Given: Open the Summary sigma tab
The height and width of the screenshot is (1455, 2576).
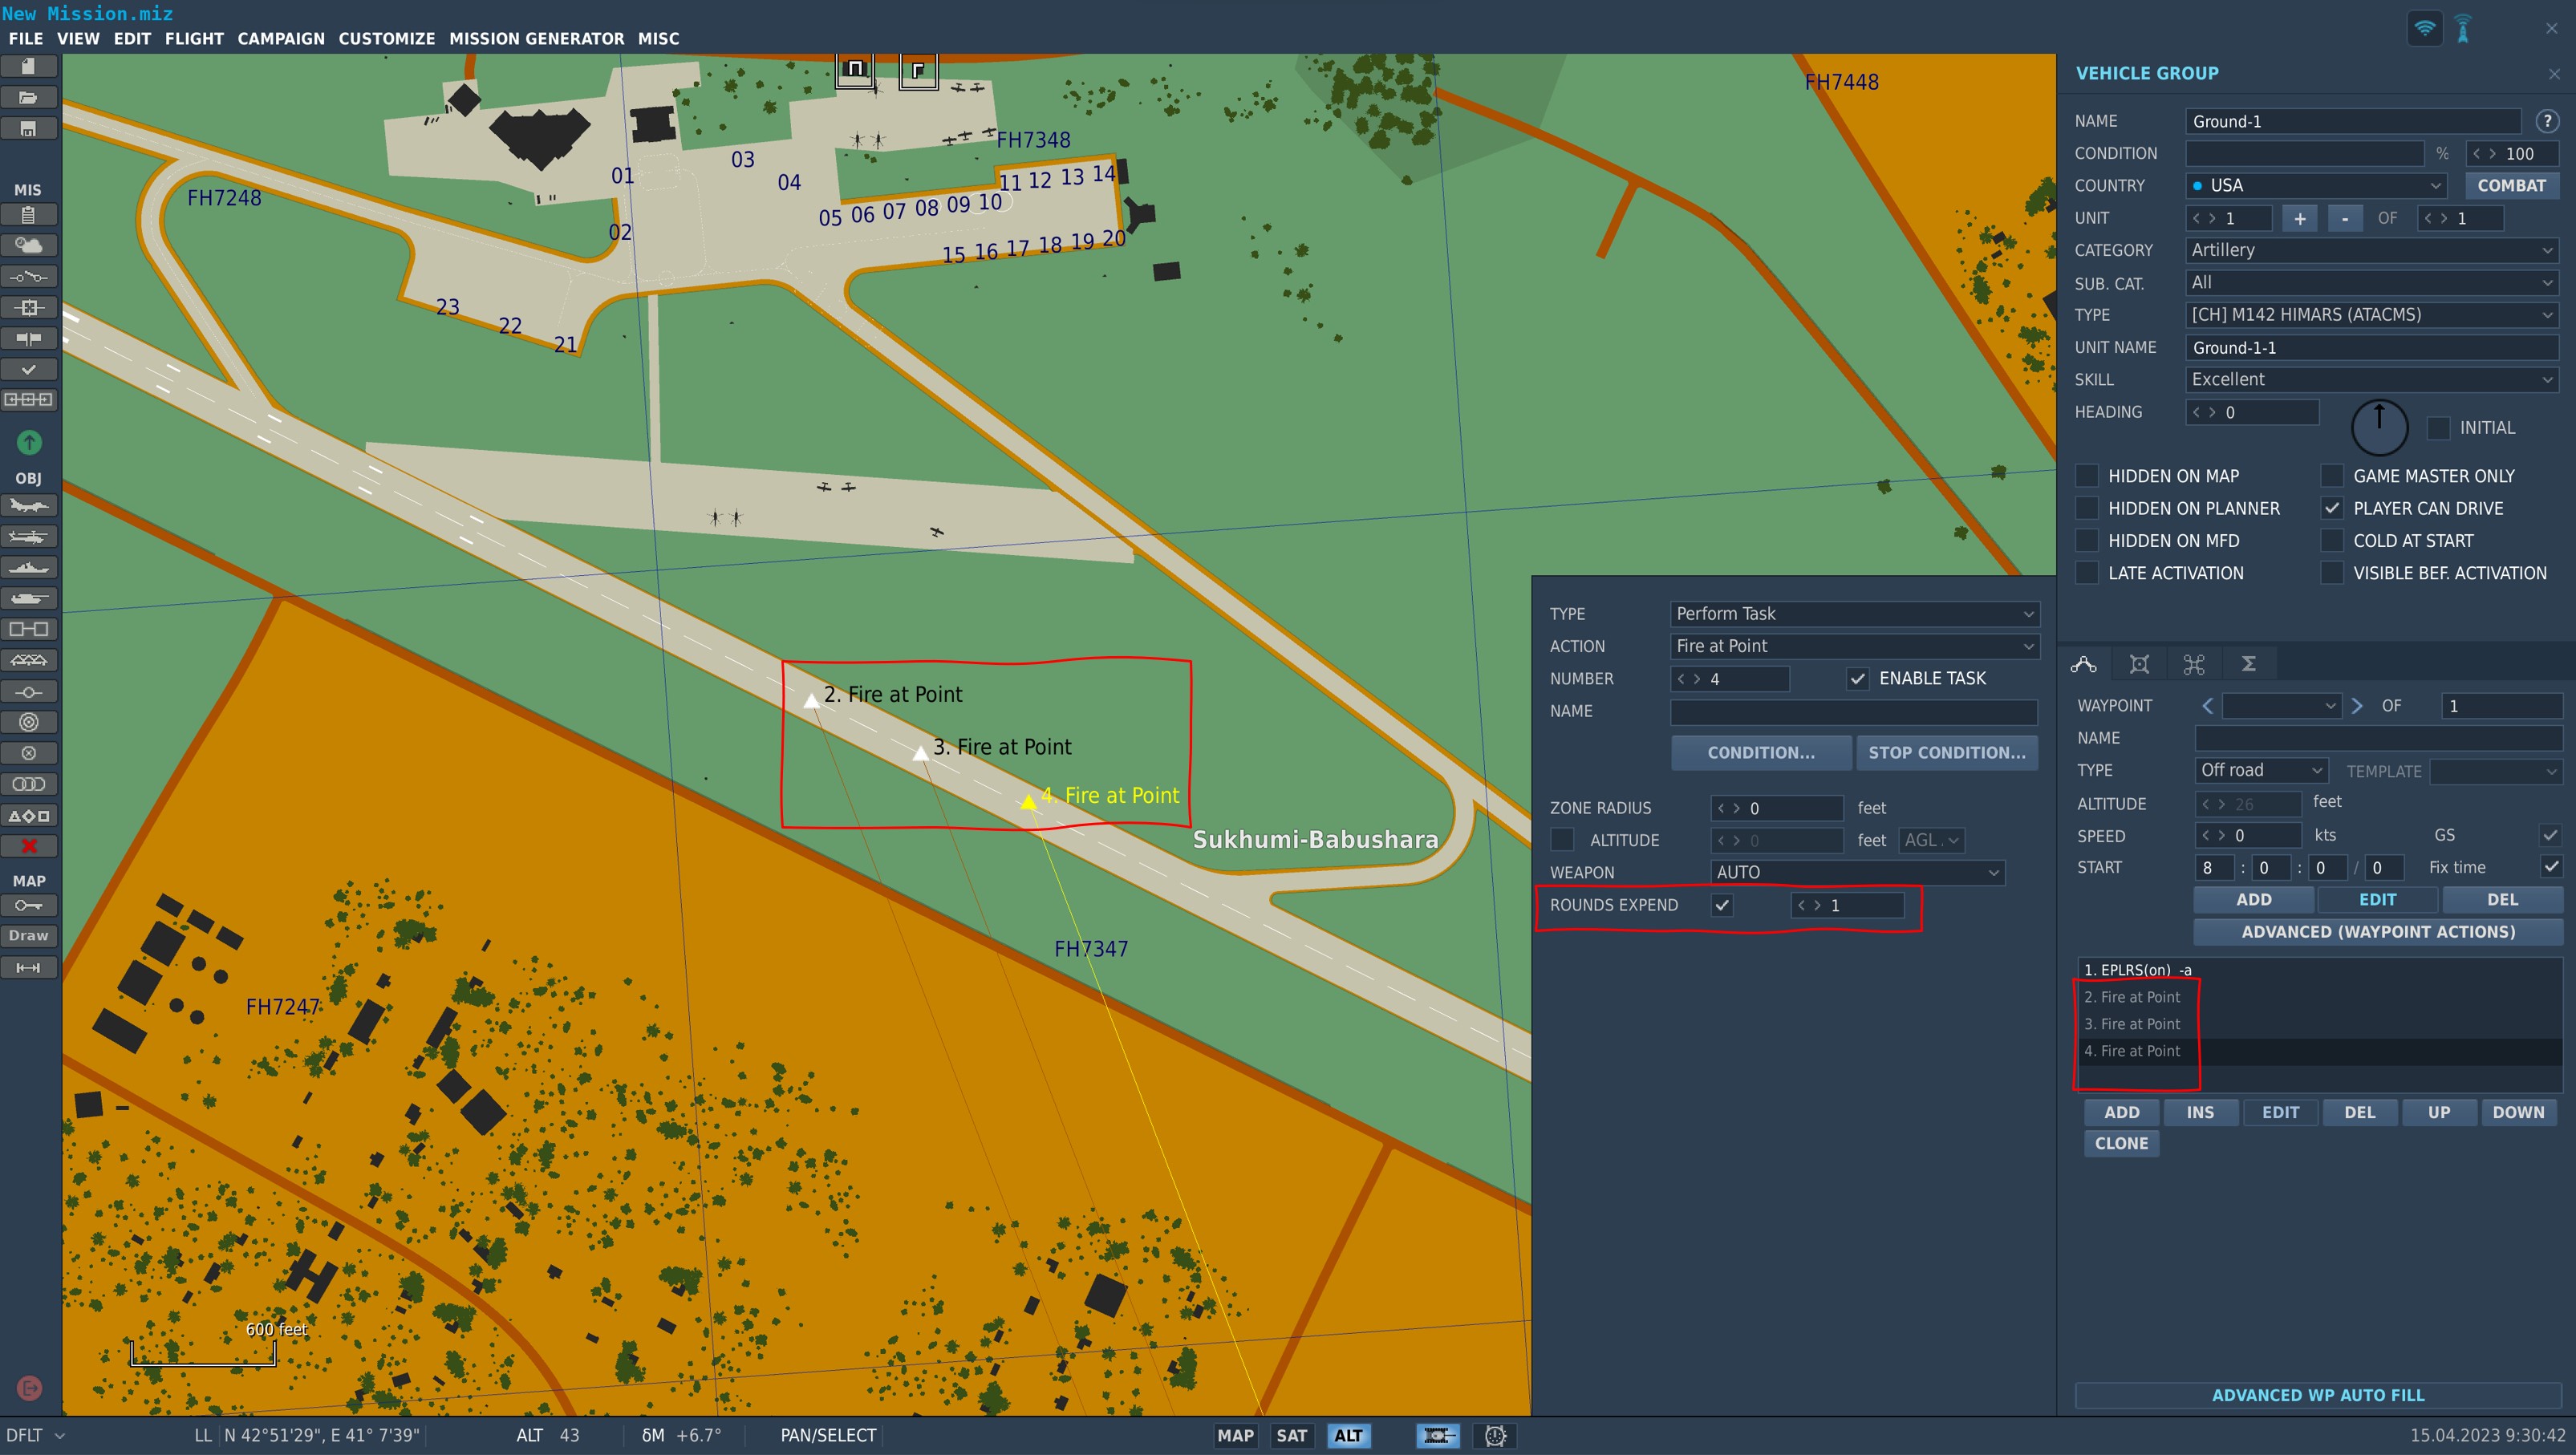Looking at the screenshot, I should click(x=2248, y=664).
